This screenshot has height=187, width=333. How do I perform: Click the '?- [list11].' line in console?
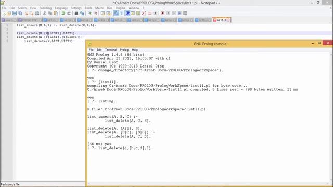point(103,82)
